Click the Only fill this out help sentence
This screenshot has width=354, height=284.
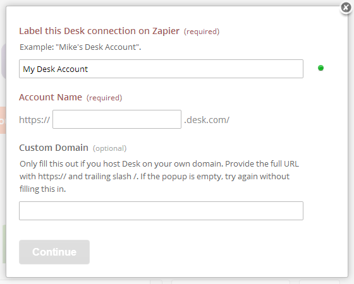pyautogui.click(x=159, y=170)
